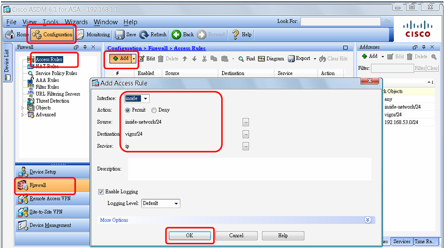This screenshot has width=444, height=248.
Task: Click Find in Access Rules toolbar
Action: click(x=247, y=59)
